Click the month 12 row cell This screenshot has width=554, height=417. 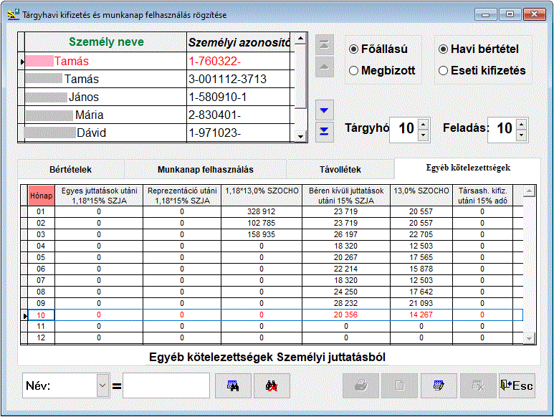pos(41,338)
